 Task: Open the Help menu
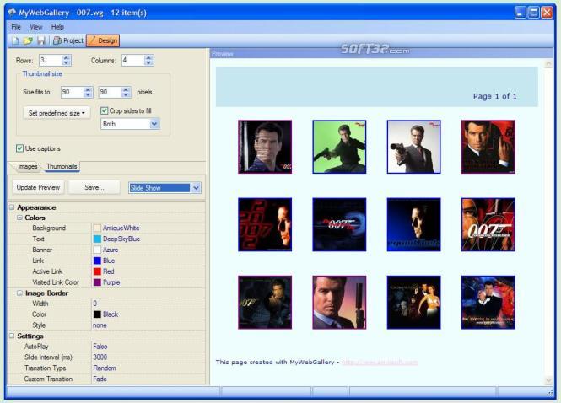click(x=57, y=27)
